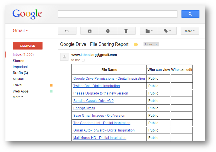Open the Move to folder icon menu
The height and width of the screenshot is (152, 216).
[x=149, y=31]
